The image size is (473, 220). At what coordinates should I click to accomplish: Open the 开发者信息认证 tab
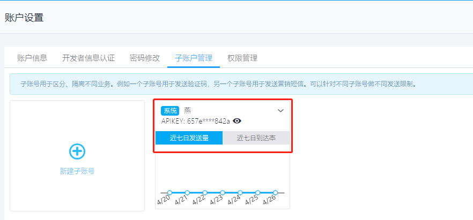coord(88,58)
